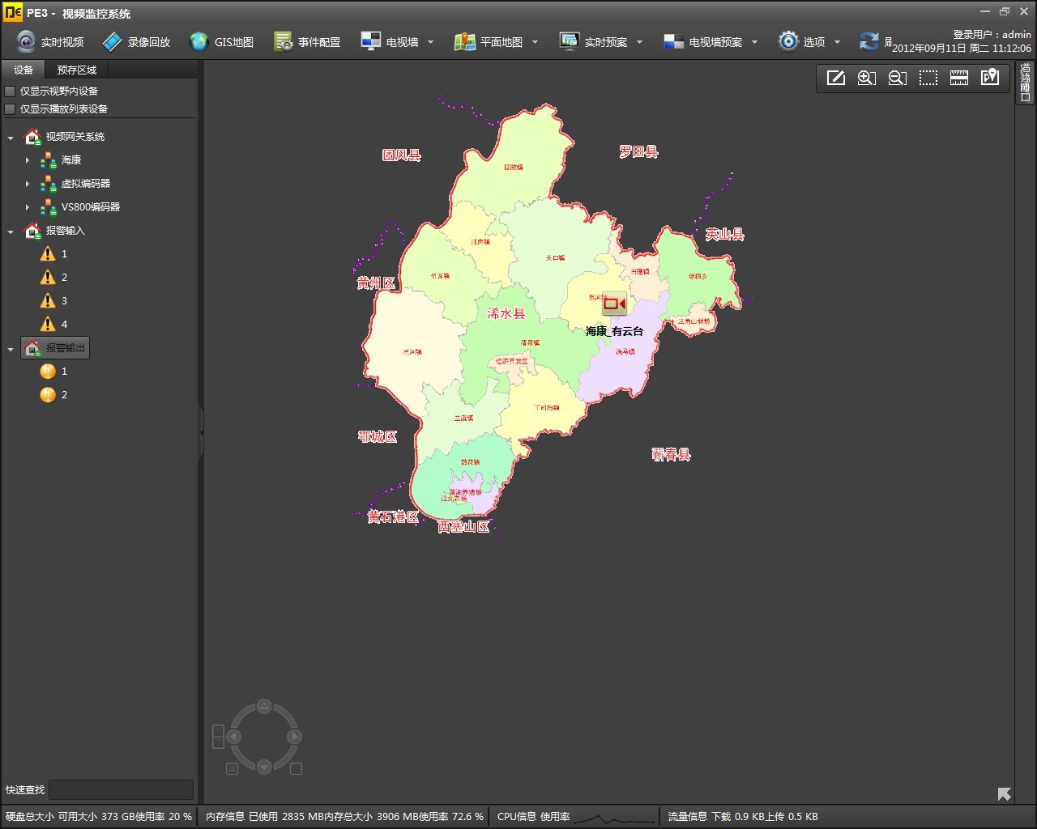The height and width of the screenshot is (829, 1037).
Task: Click the 快速查找 search field
Action: point(122,789)
